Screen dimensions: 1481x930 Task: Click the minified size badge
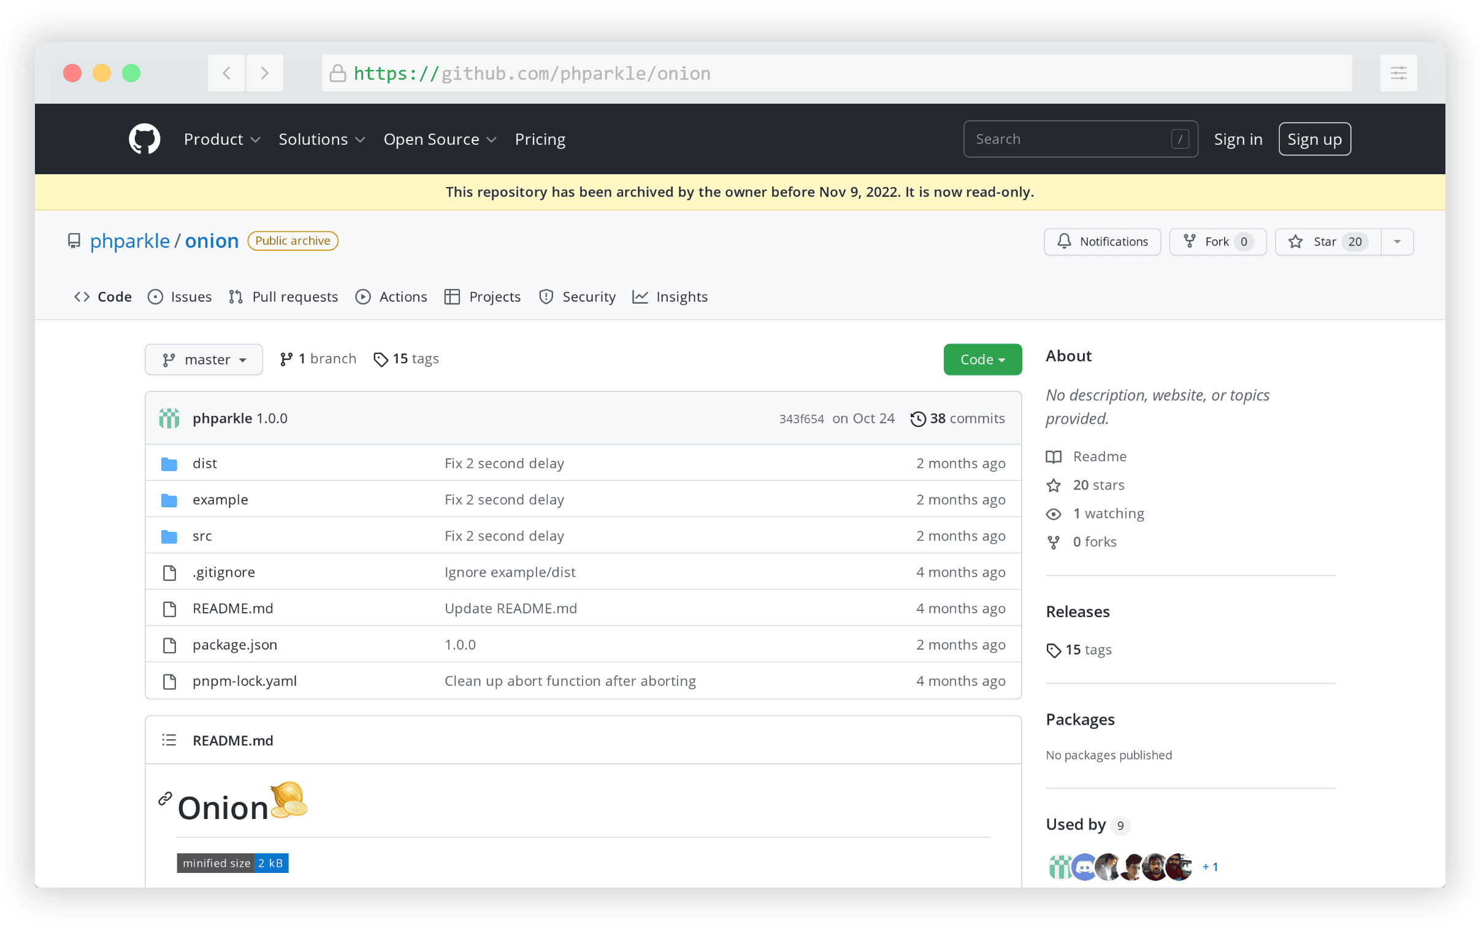pyautogui.click(x=232, y=863)
